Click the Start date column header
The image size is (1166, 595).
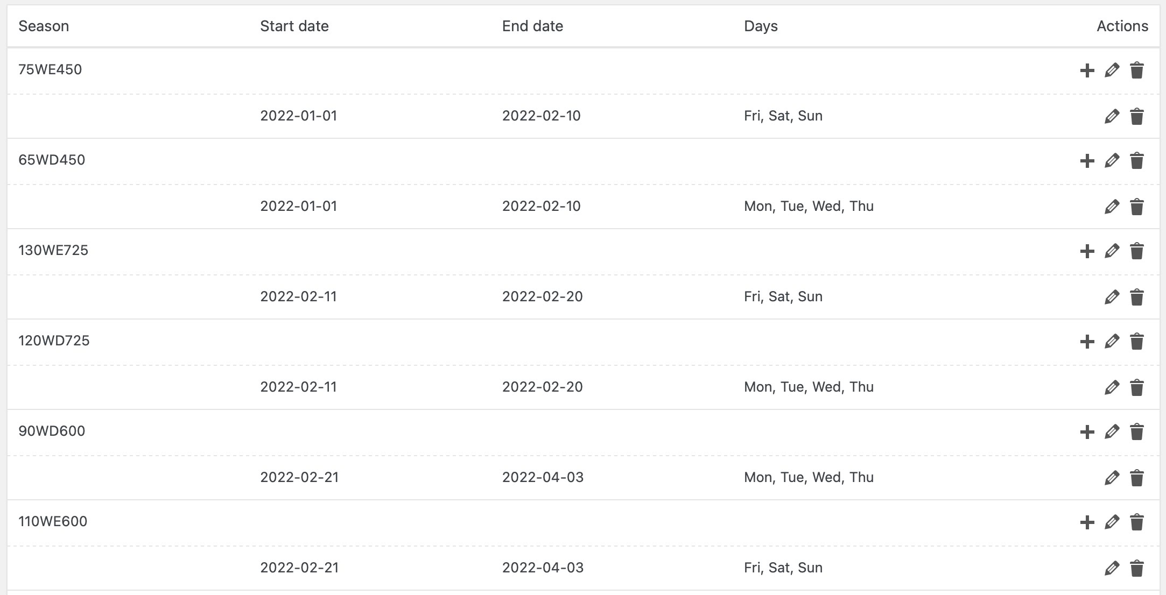click(x=294, y=26)
